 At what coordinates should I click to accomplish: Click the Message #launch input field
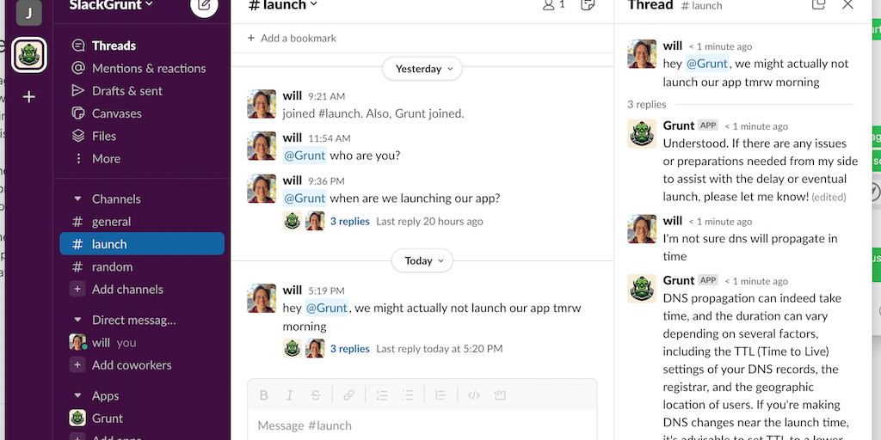click(422, 425)
